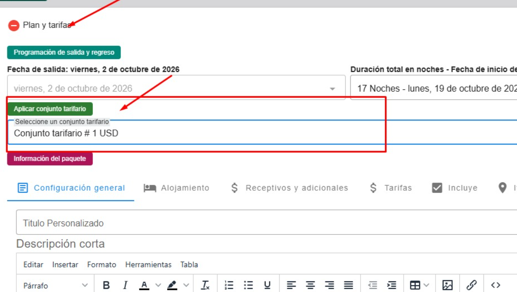Switch to the Alojamiento tab
The width and height of the screenshot is (517, 292).
[x=177, y=188]
